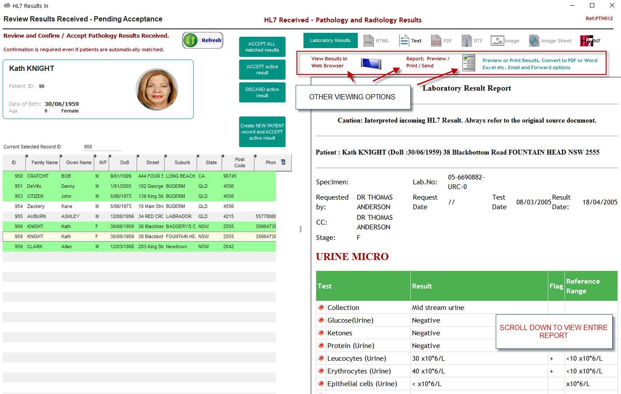The image size is (621, 394).
Task: Click the Test column header in report
Action: pos(363,286)
